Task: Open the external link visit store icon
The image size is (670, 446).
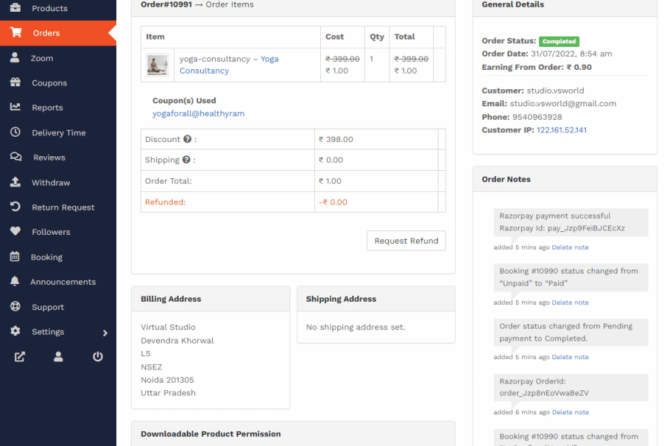Action: 19,357
